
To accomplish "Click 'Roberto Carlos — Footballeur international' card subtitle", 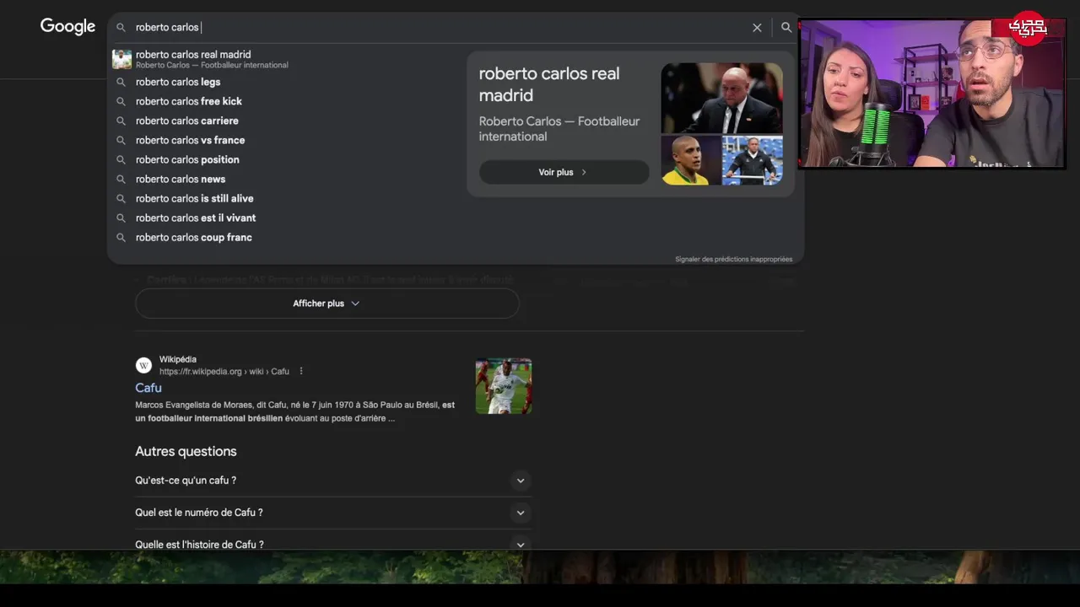I will click(559, 129).
